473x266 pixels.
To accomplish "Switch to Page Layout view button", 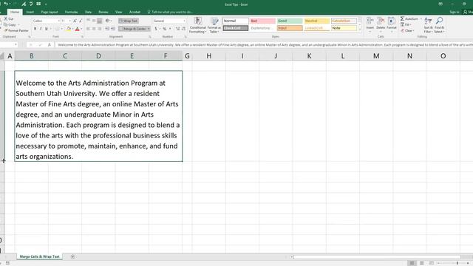I will [422, 263].
